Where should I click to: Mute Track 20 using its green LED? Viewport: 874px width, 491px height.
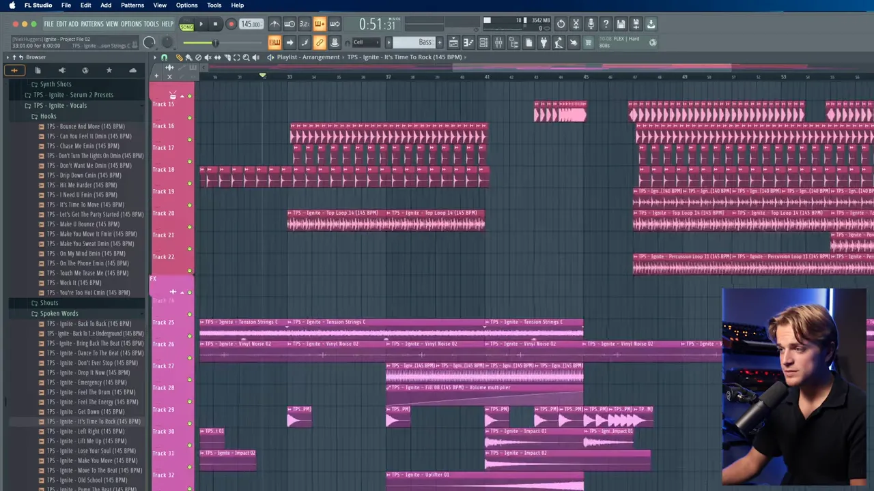coord(190,205)
